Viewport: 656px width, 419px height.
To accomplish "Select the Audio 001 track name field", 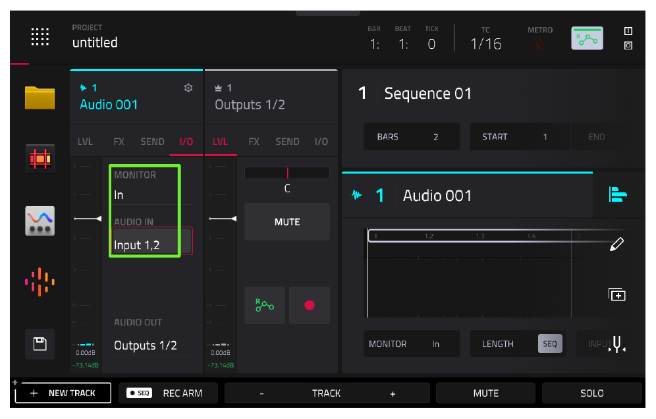I will tap(437, 196).
